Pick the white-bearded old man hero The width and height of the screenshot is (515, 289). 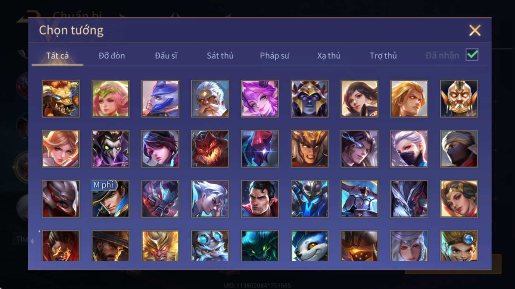pyautogui.click(x=210, y=99)
